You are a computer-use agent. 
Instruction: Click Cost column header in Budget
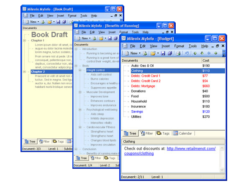point(213,61)
